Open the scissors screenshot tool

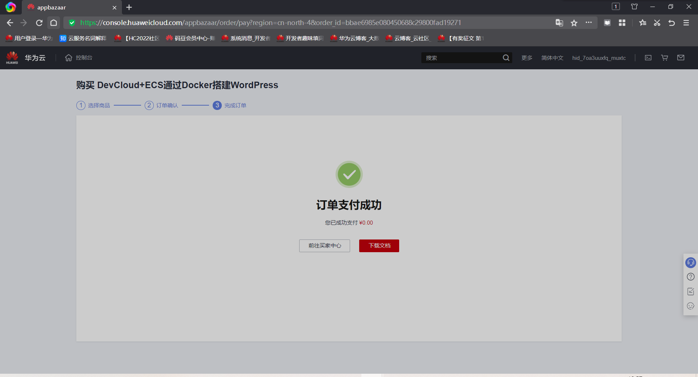pos(657,23)
